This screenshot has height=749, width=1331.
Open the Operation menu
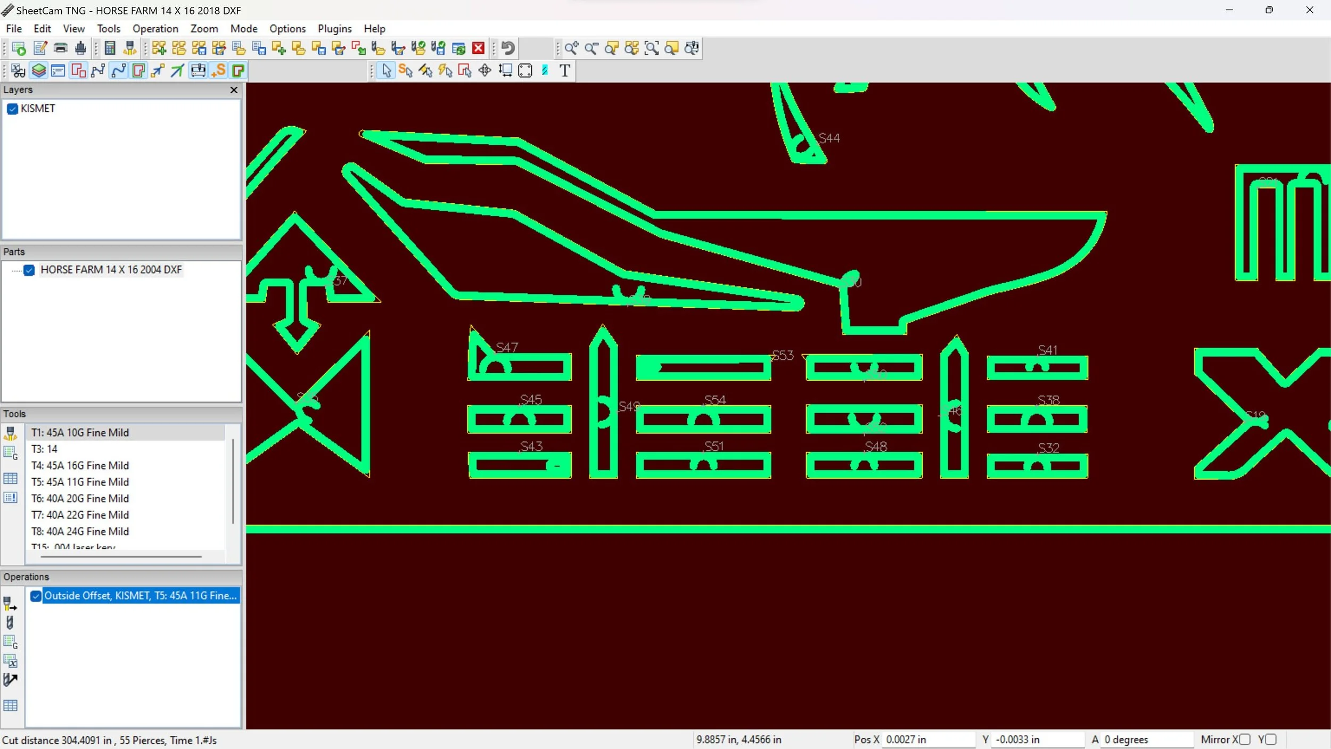click(155, 29)
